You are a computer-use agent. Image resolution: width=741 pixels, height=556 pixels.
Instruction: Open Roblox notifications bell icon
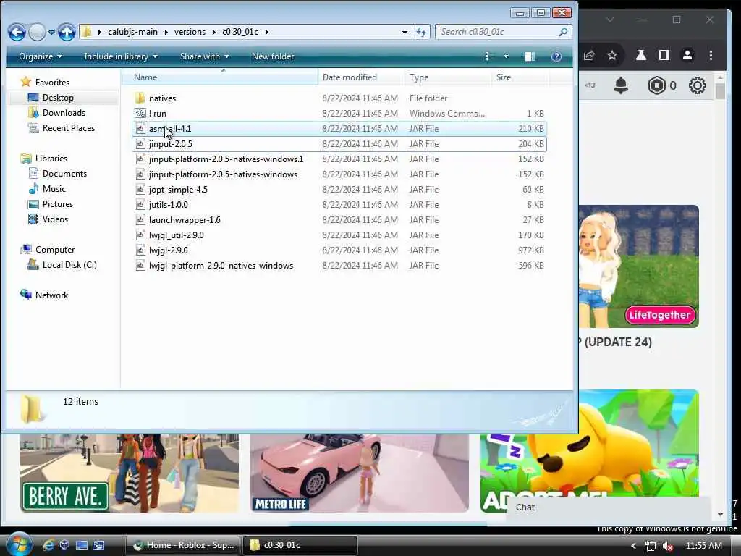[620, 85]
